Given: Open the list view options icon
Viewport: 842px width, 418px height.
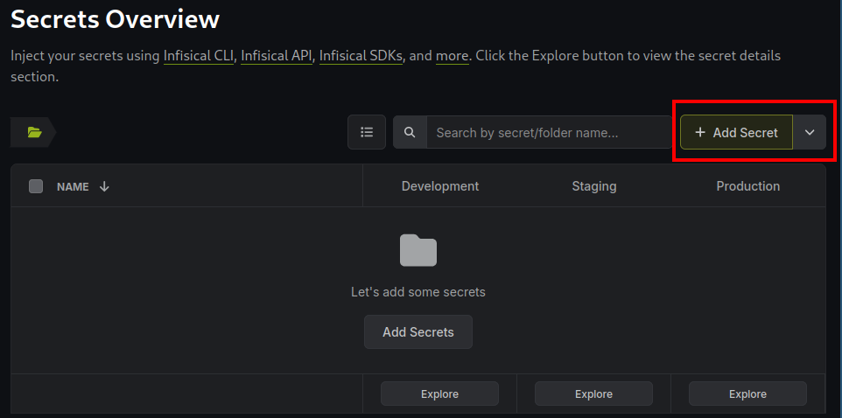Looking at the screenshot, I should 367,132.
